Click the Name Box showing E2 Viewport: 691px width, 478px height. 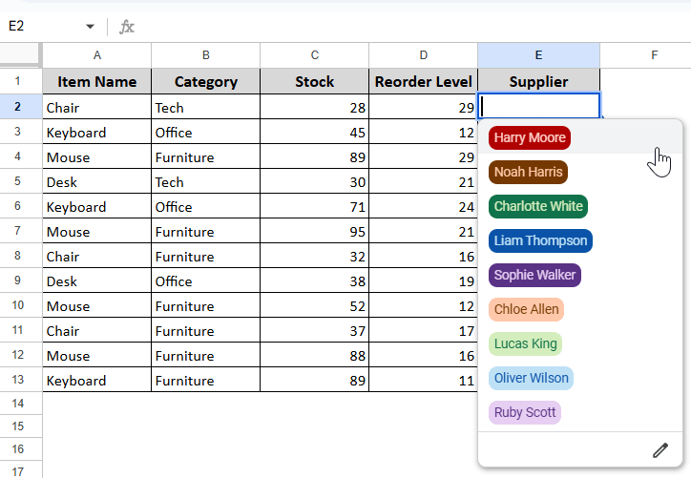tap(42, 27)
